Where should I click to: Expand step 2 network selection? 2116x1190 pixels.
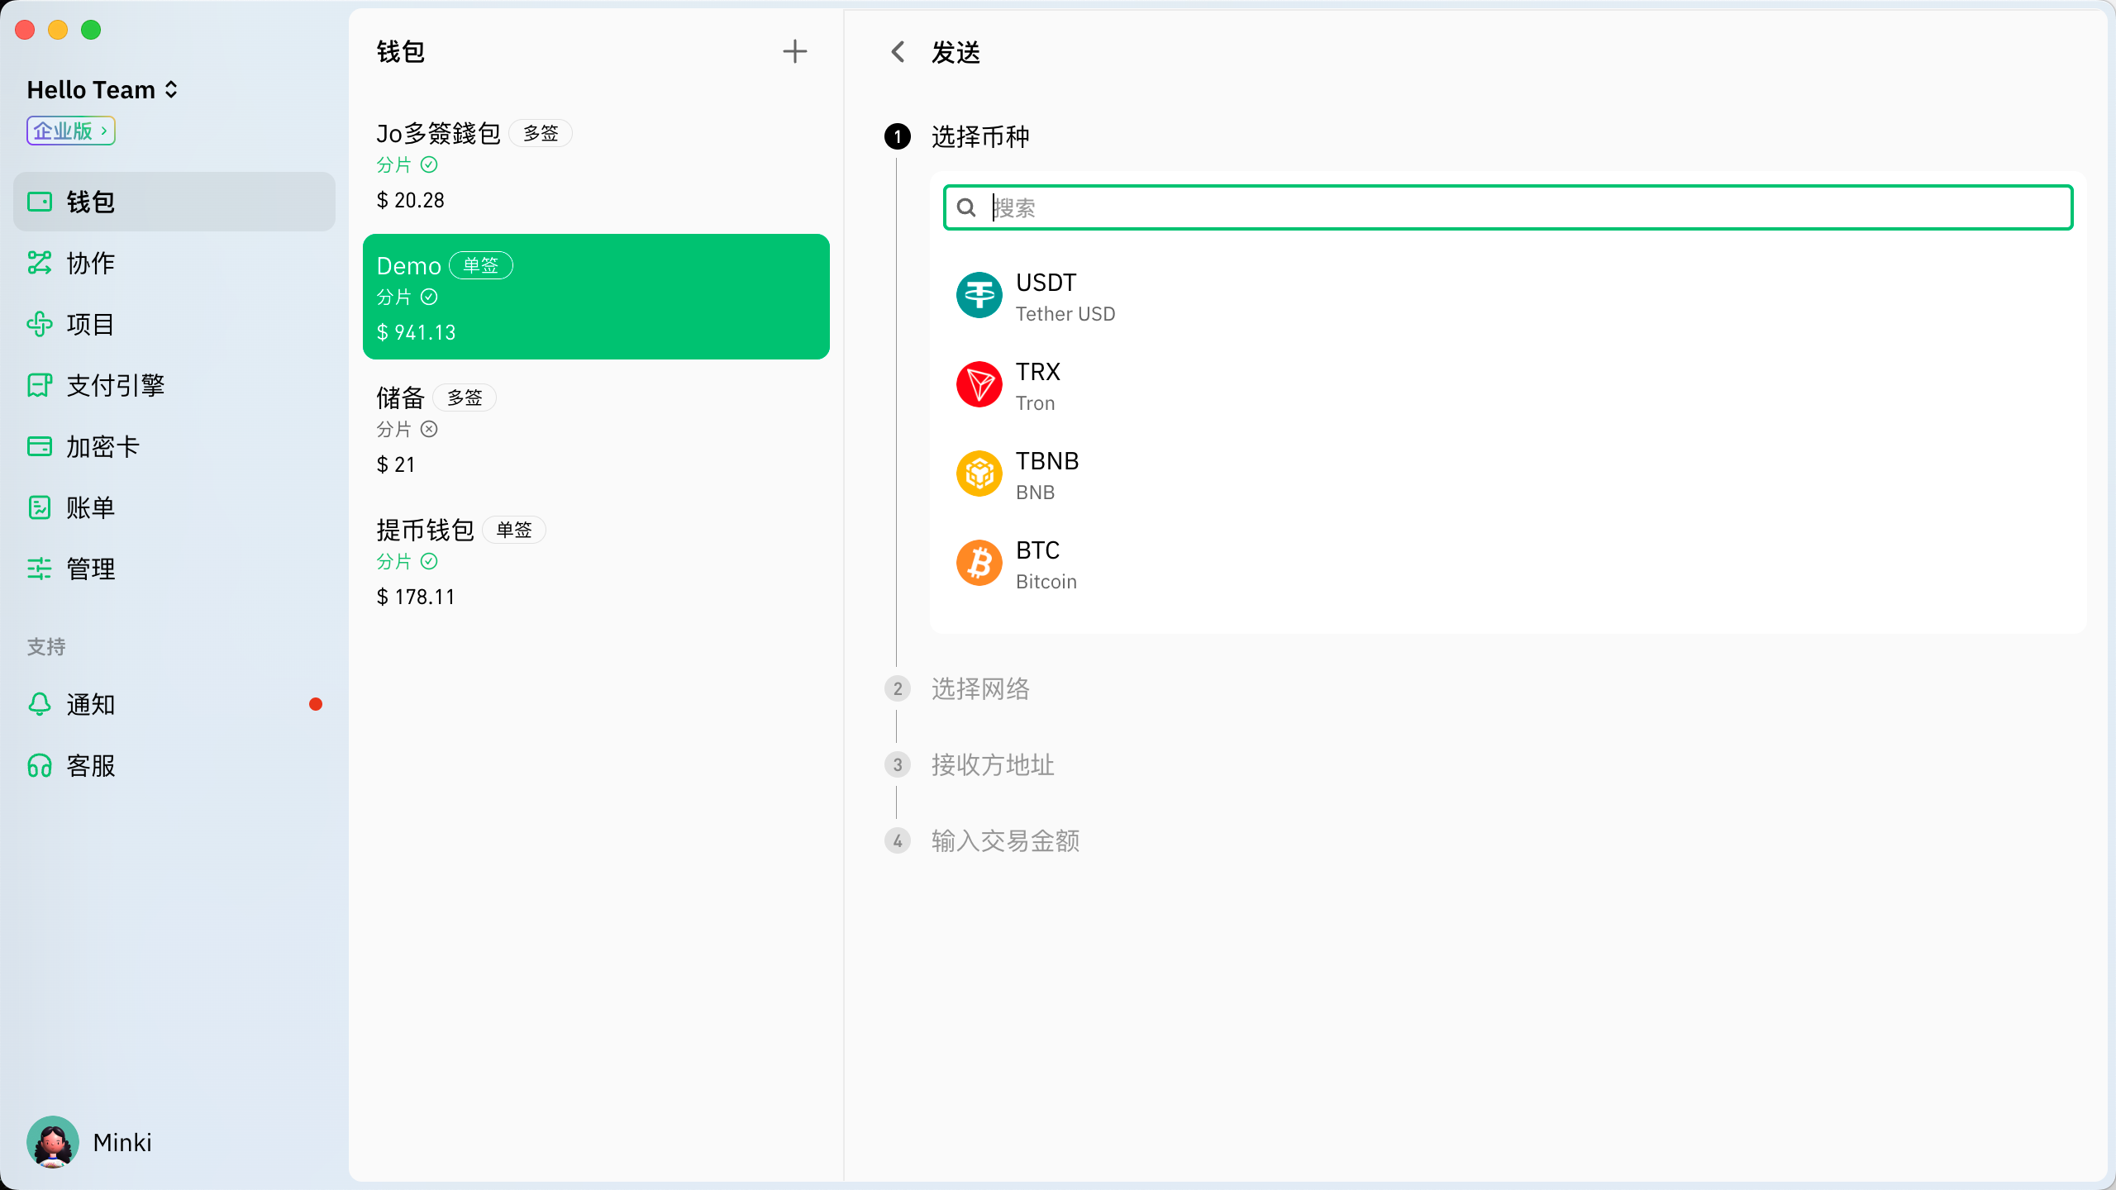[x=980, y=688]
